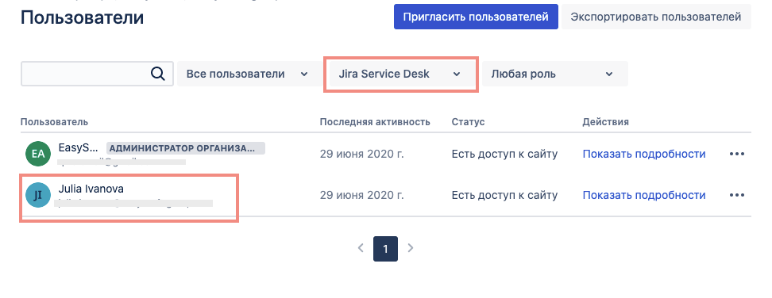Click Пригласить пользователей button
This screenshot has height=298, width=772.
click(x=476, y=17)
